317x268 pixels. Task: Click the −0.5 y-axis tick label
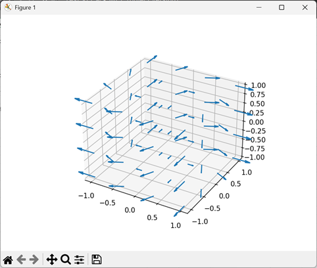212,208
